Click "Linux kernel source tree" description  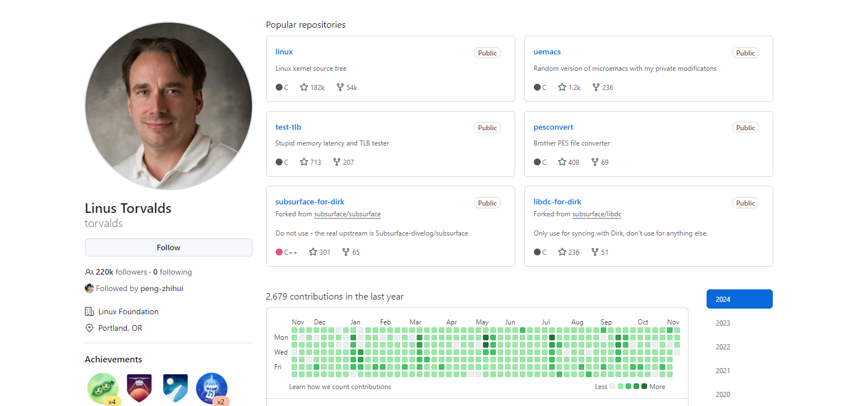point(311,69)
